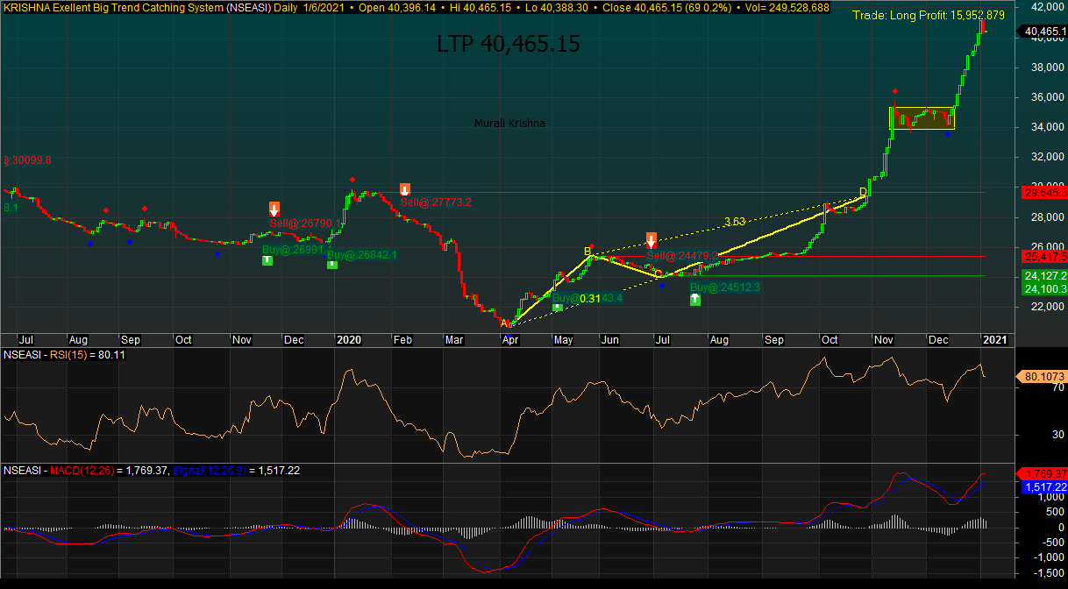Click the sell arrow above Sell@27773.2

[x=404, y=189]
